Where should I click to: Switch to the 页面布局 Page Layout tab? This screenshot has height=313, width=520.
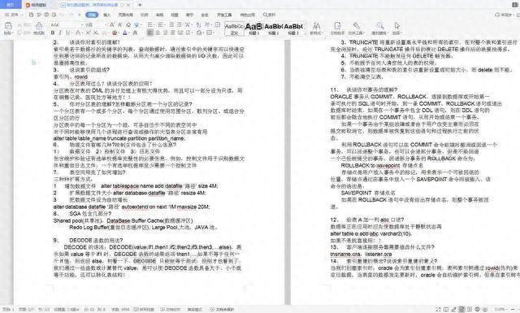tap(126, 15)
